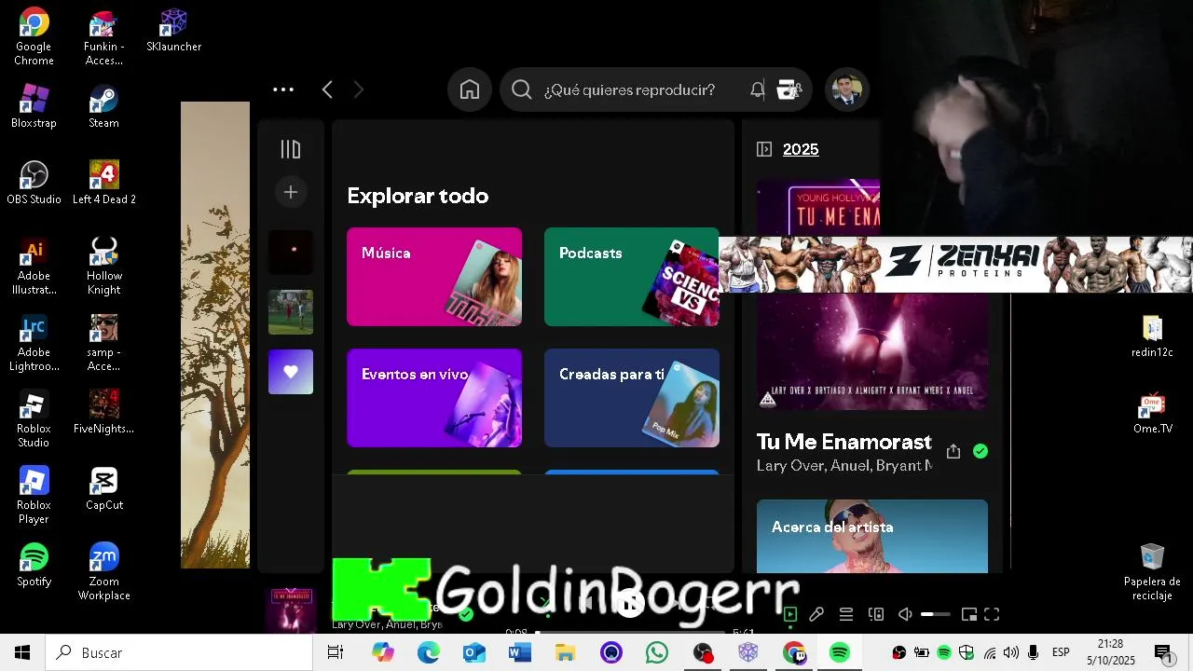Open SKlauncher desktop shortcut
The height and width of the screenshot is (671, 1193).
173,31
